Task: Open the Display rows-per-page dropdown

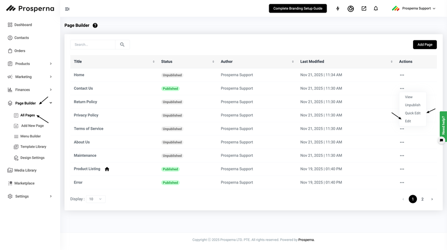Action: coord(95,199)
